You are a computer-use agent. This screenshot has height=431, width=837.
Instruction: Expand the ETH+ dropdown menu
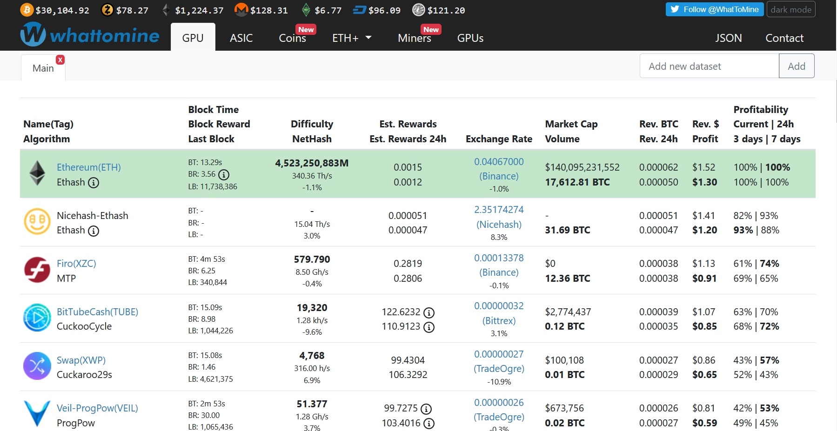tap(351, 38)
